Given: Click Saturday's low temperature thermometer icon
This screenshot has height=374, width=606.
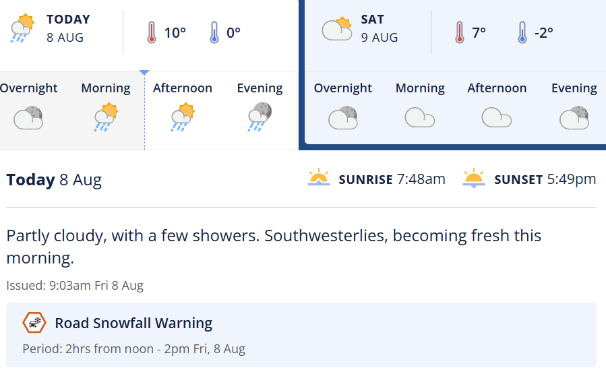Looking at the screenshot, I should (522, 32).
